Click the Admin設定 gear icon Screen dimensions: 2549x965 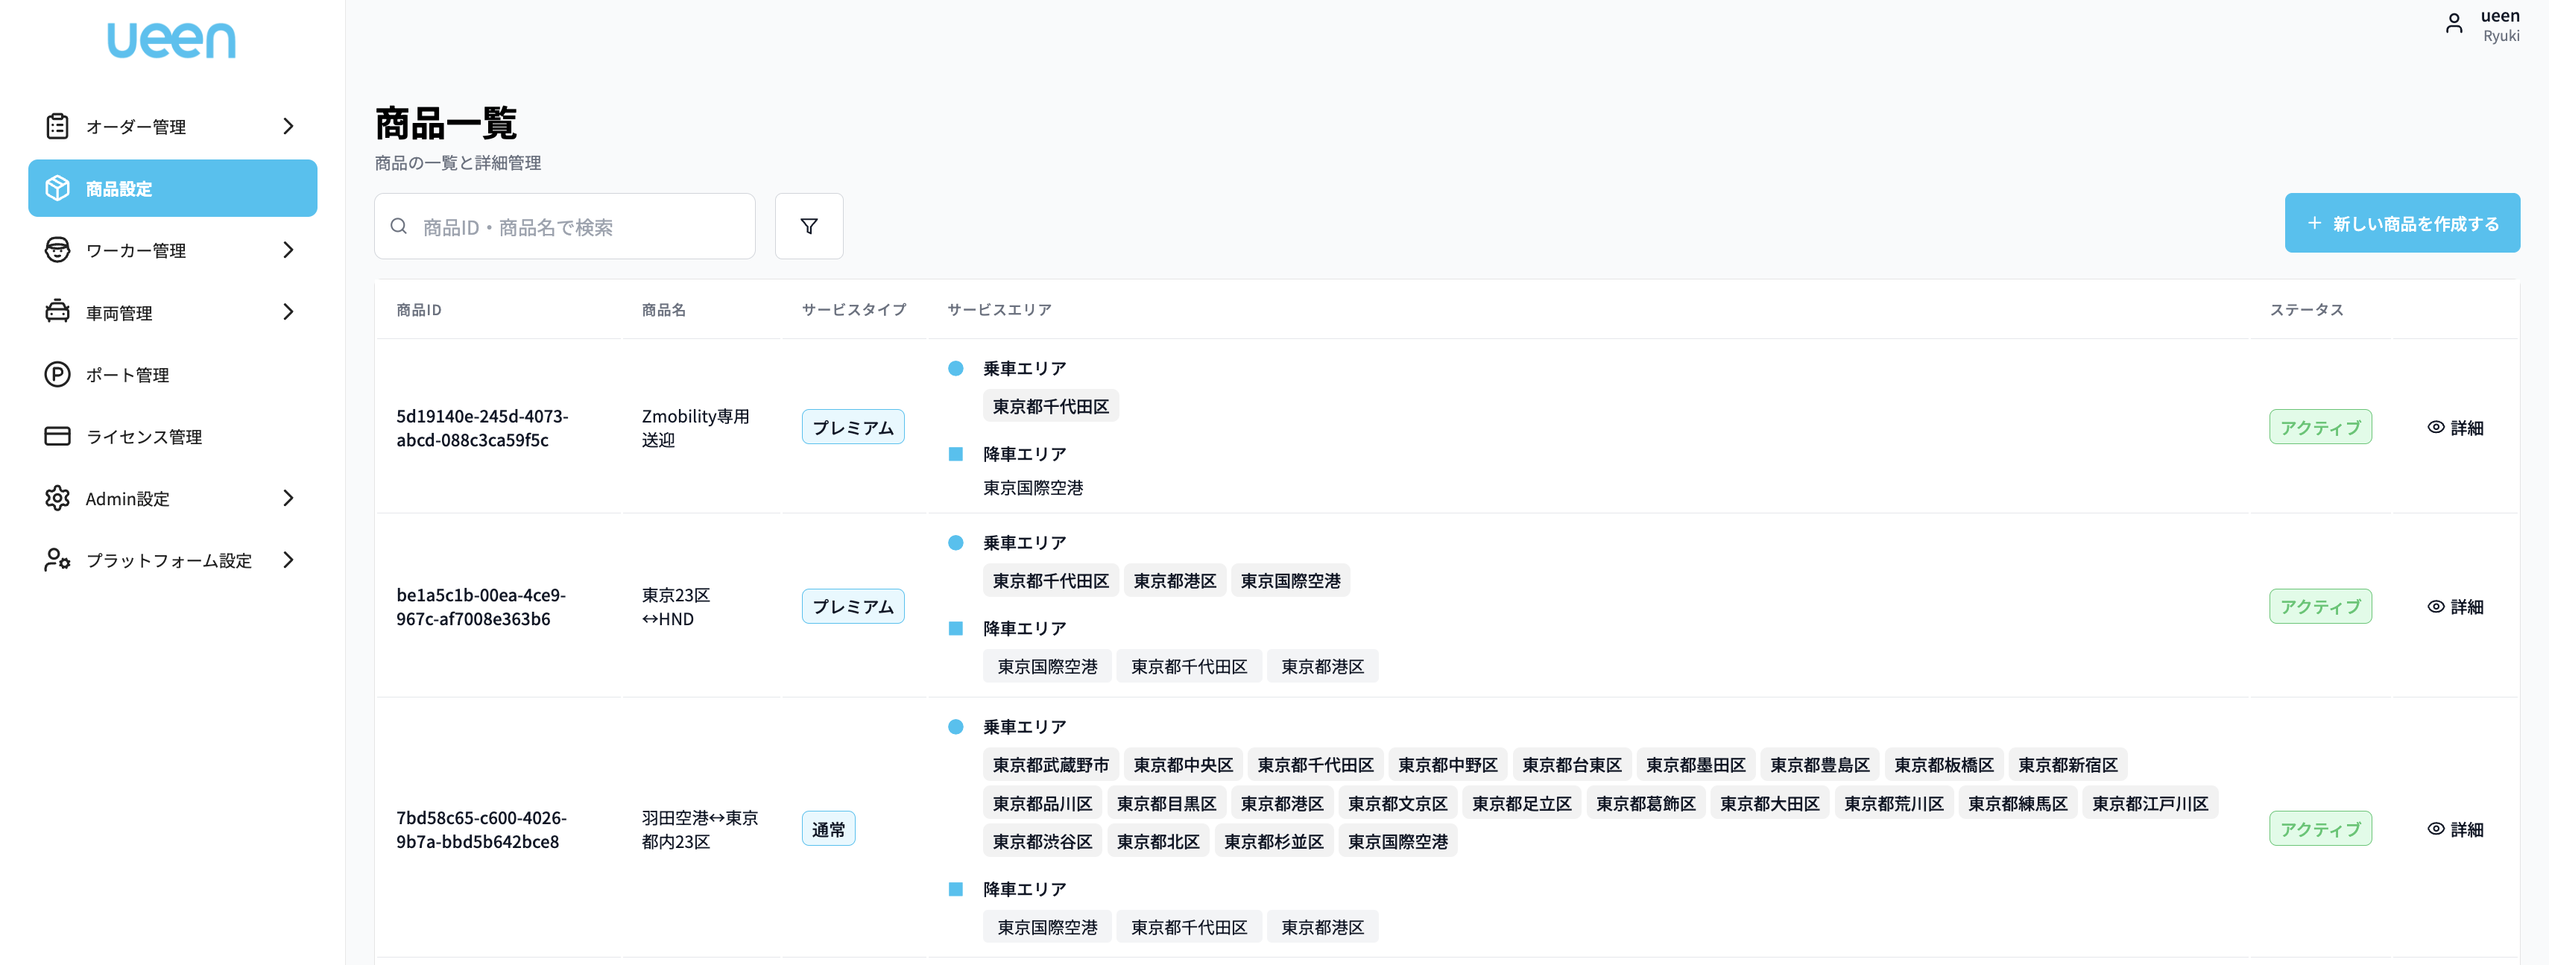coord(57,498)
